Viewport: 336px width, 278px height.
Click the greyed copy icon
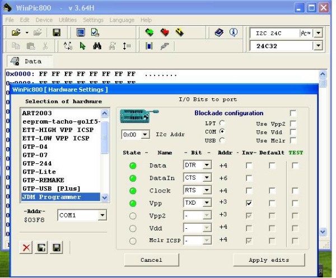point(16,46)
